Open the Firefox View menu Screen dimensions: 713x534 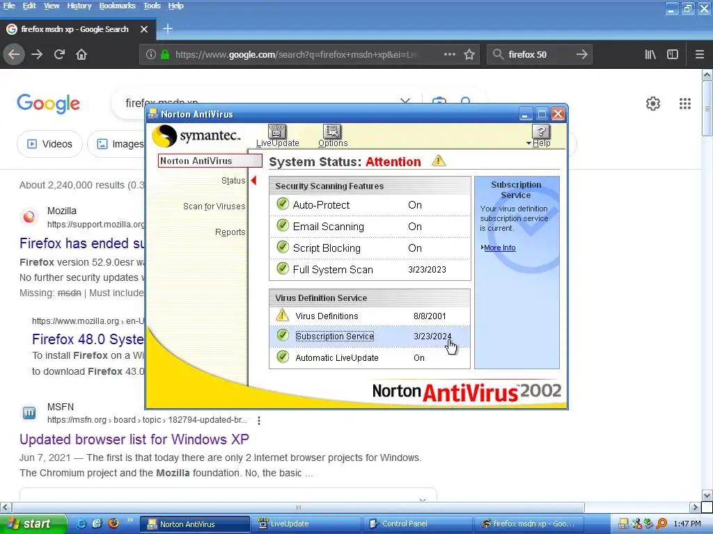click(x=52, y=6)
